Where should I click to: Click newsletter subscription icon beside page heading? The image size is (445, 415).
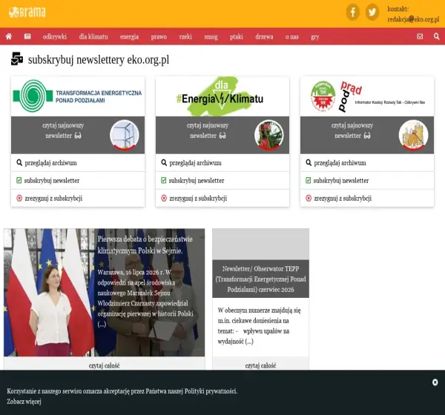coord(17,59)
